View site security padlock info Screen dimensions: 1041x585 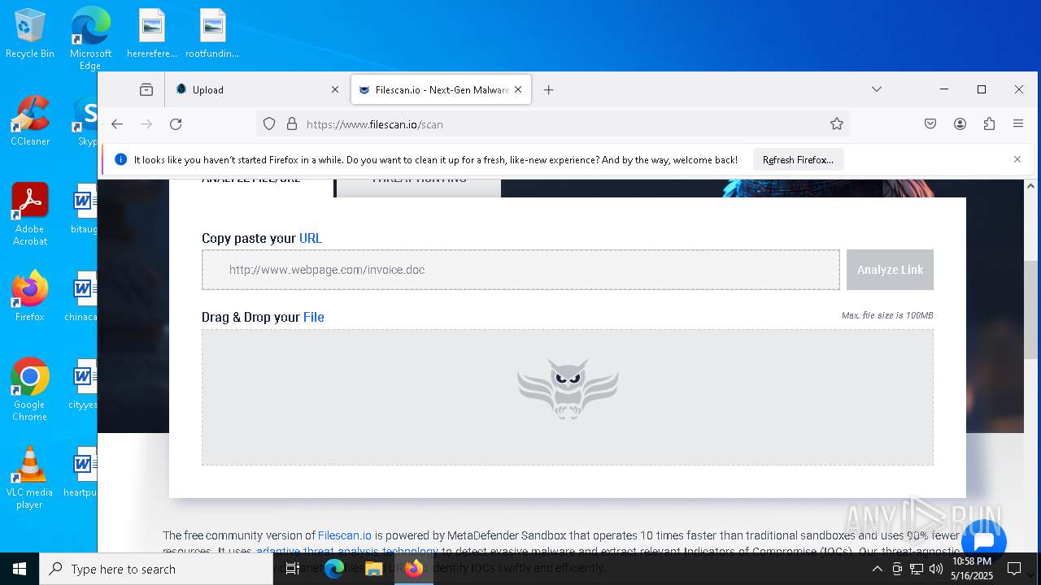[x=292, y=124]
